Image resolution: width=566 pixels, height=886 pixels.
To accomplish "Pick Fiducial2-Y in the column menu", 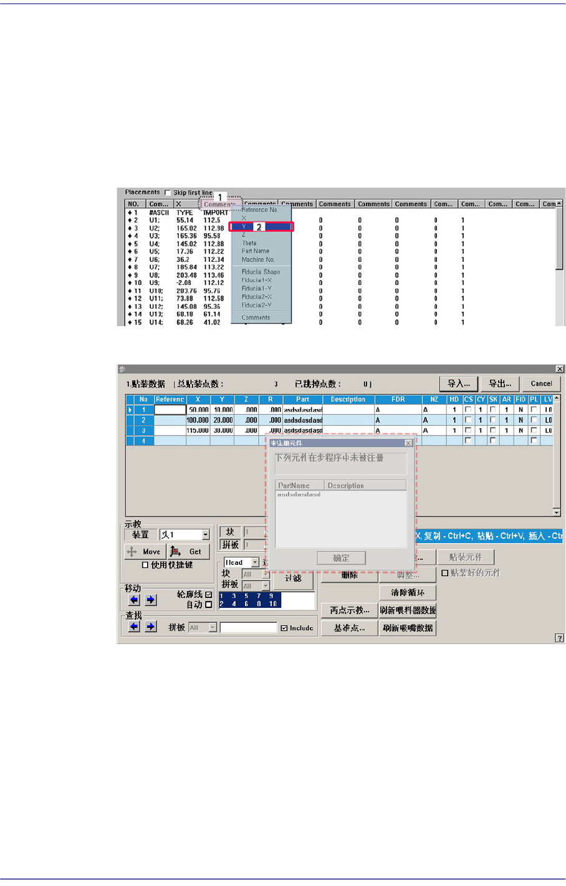I will (257, 306).
